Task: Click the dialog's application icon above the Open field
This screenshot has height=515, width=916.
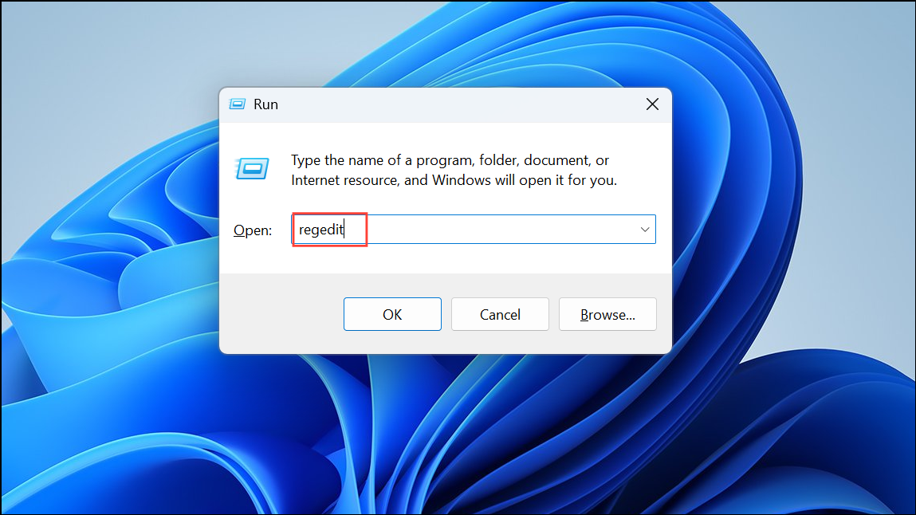Action: point(252,169)
